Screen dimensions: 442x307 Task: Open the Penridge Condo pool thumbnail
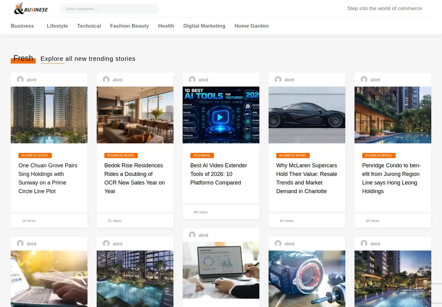[393, 115]
